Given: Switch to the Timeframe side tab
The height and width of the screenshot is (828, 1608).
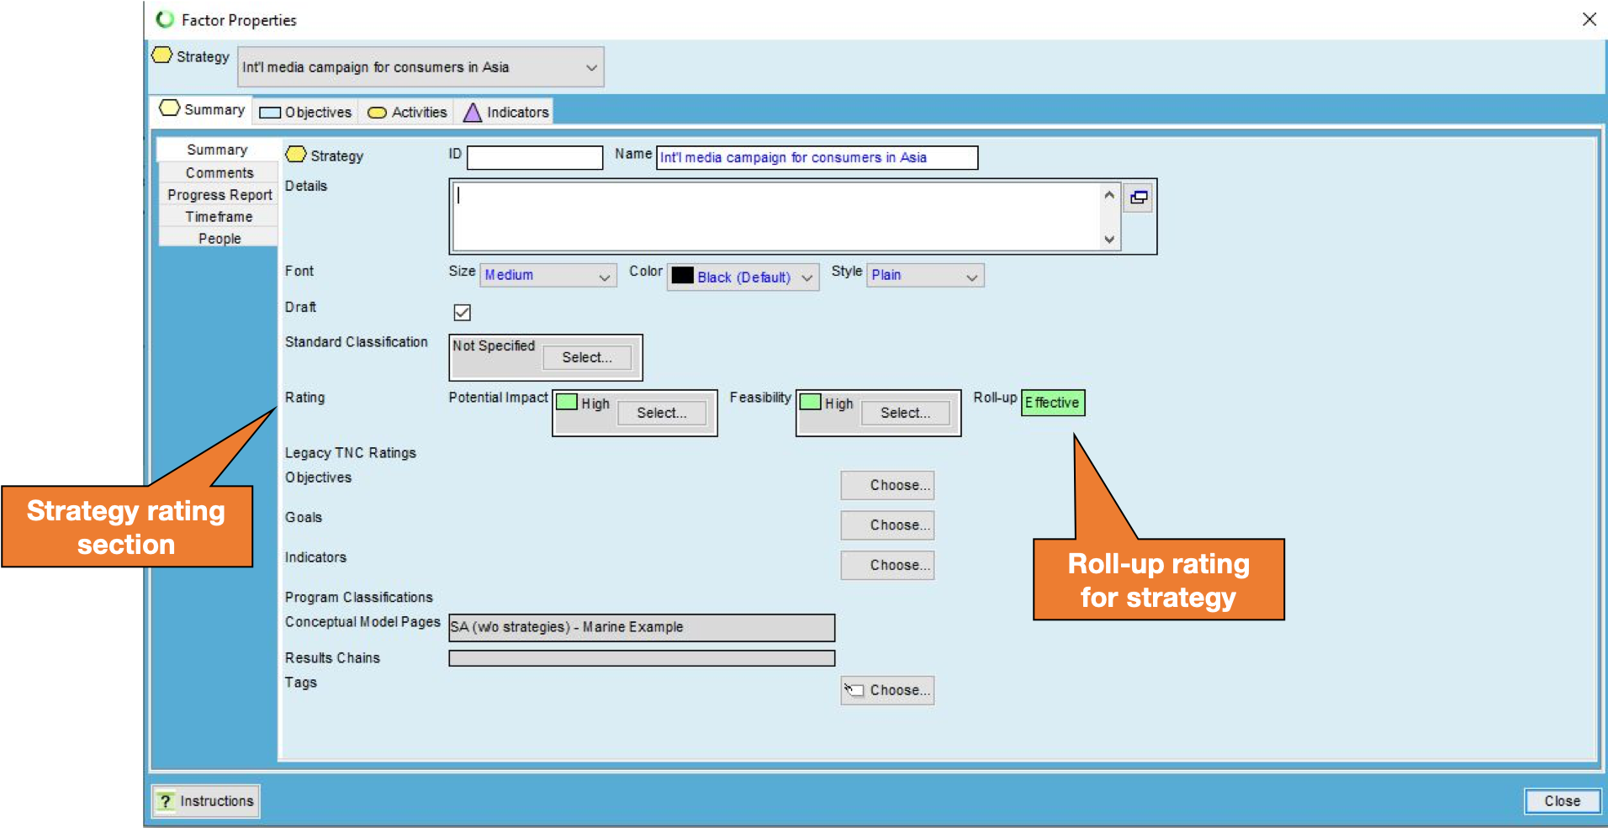Looking at the screenshot, I should pos(219,217).
